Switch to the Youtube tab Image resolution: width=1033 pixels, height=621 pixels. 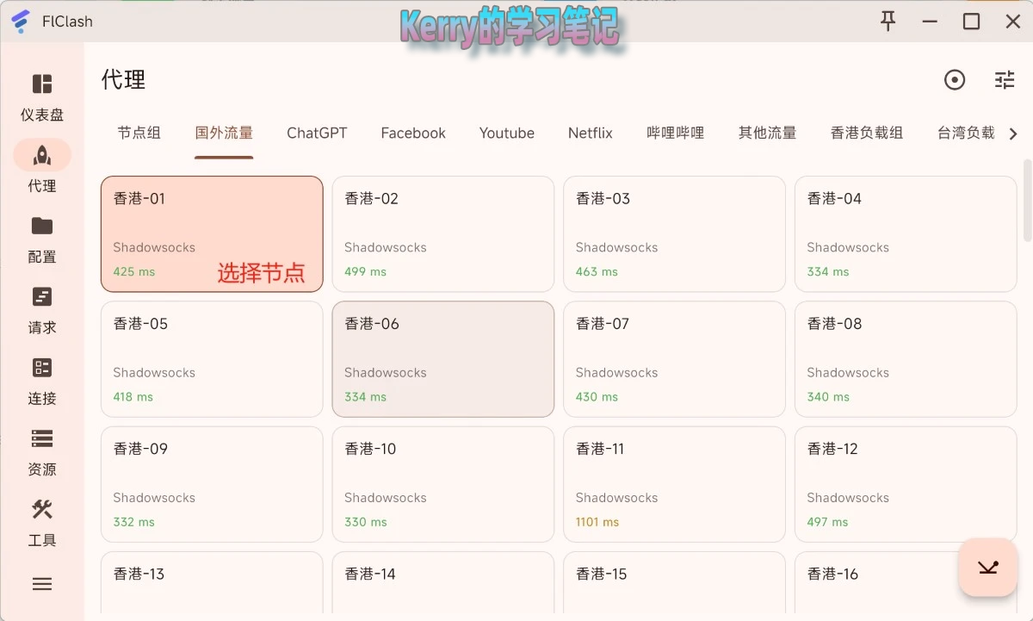coord(507,133)
